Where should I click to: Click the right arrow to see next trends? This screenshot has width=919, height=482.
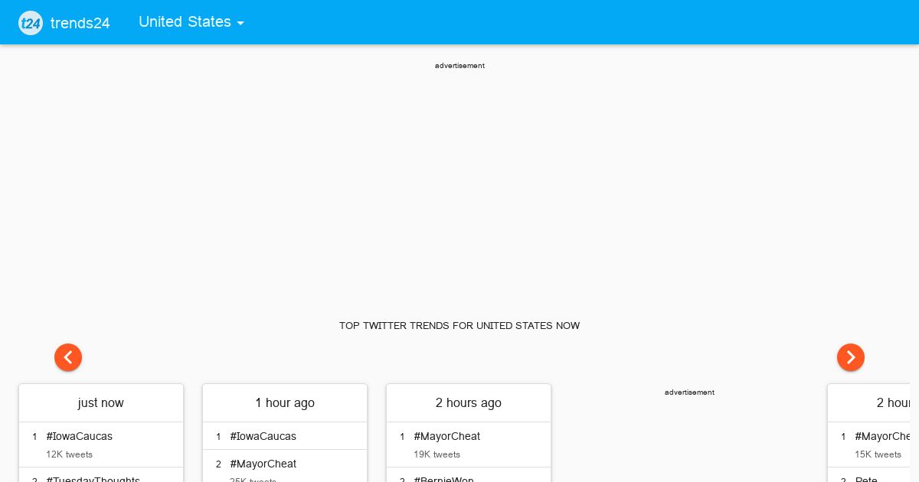(x=851, y=357)
